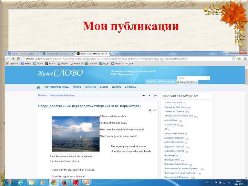The height and width of the screenshot is (186, 248).
Task: Open the red Opera taskbar icon
Action: (x=75, y=183)
